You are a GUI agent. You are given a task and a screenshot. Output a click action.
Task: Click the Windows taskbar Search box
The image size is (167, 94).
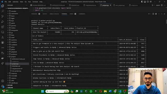(x=57, y=91)
